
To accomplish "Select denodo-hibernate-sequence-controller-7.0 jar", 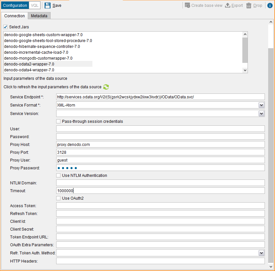I will (x=42, y=47).
